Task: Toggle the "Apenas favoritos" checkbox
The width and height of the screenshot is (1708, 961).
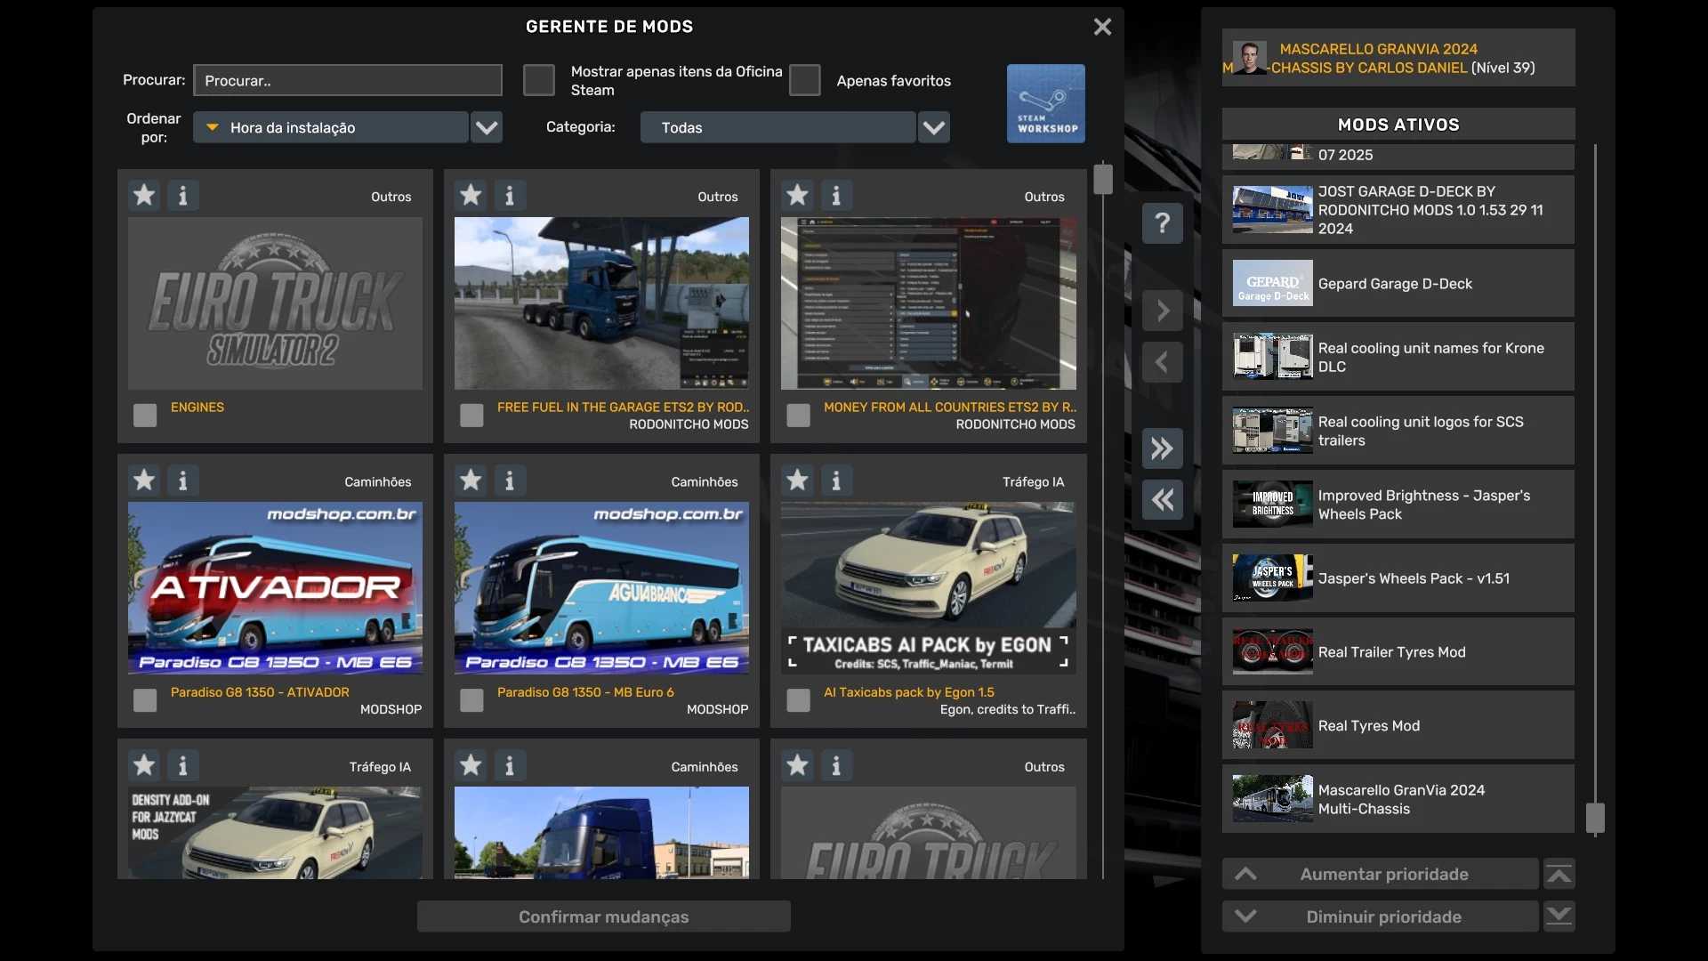Action: [x=805, y=80]
